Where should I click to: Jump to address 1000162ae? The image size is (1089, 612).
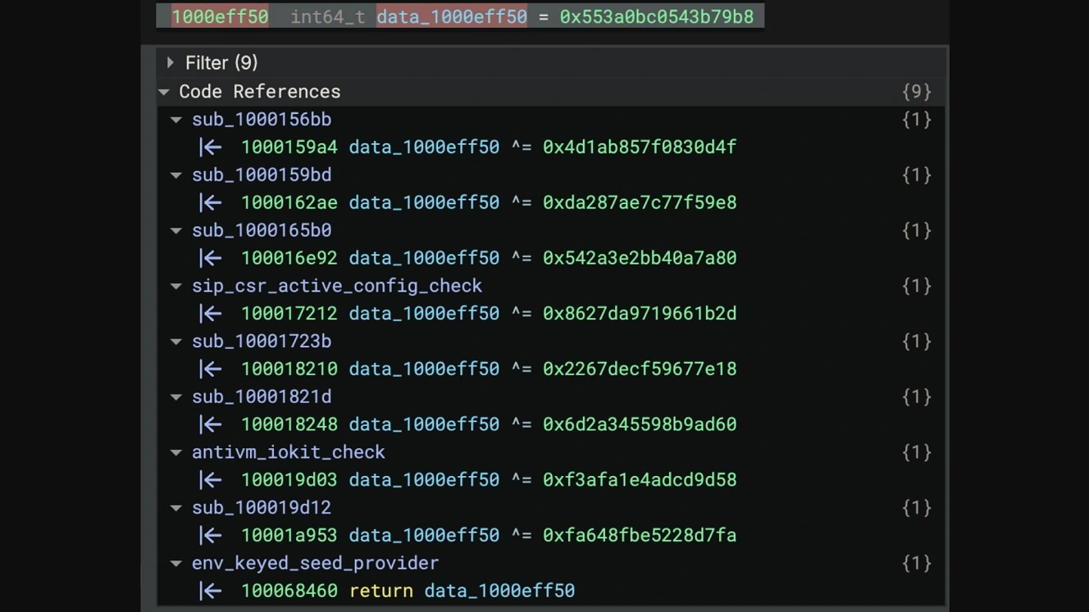pos(289,202)
